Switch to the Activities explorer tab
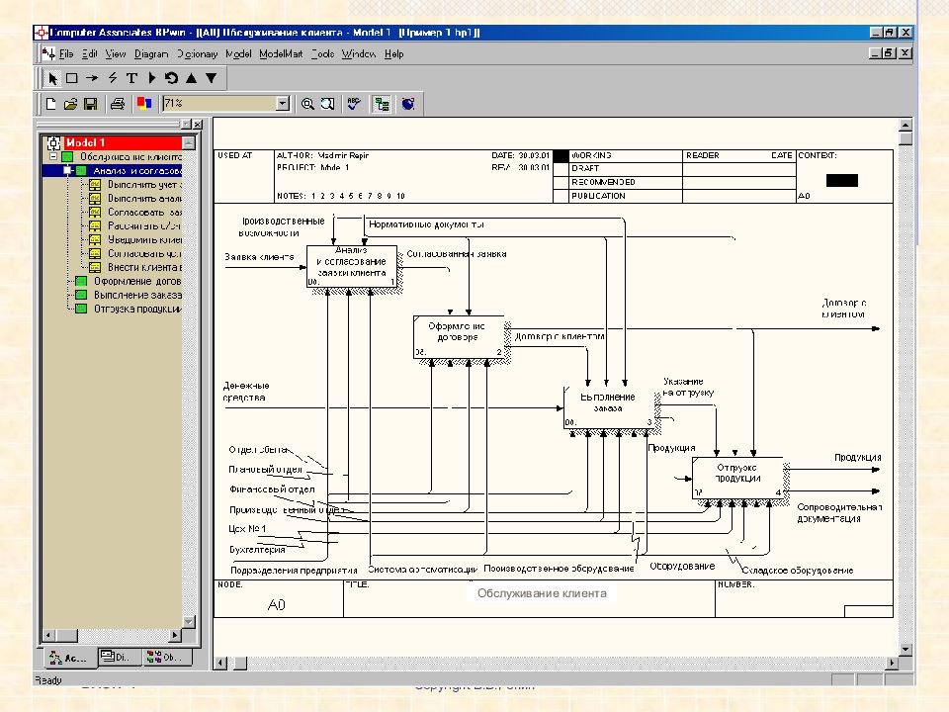The width and height of the screenshot is (949, 712). click(x=71, y=658)
